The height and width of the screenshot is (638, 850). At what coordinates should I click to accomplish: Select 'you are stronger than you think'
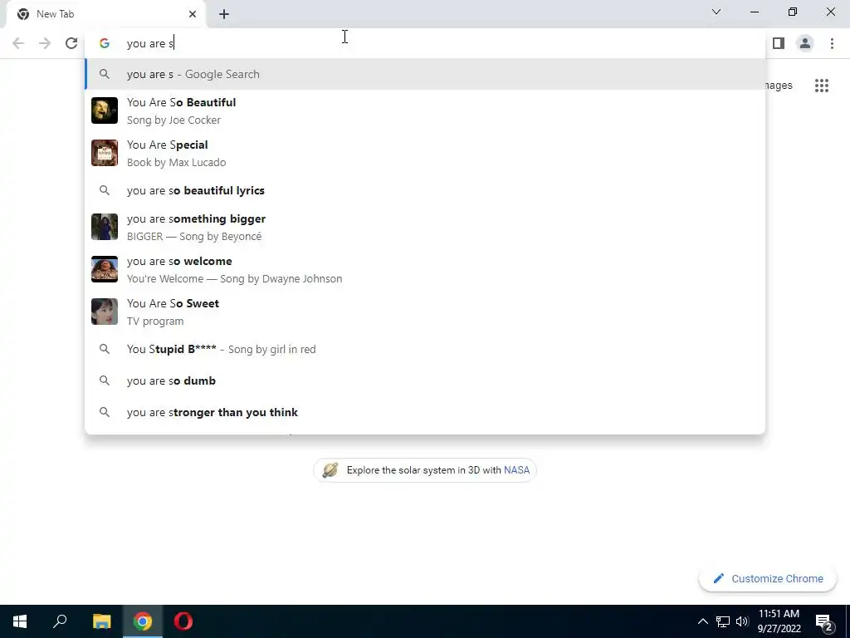[425, 412]
